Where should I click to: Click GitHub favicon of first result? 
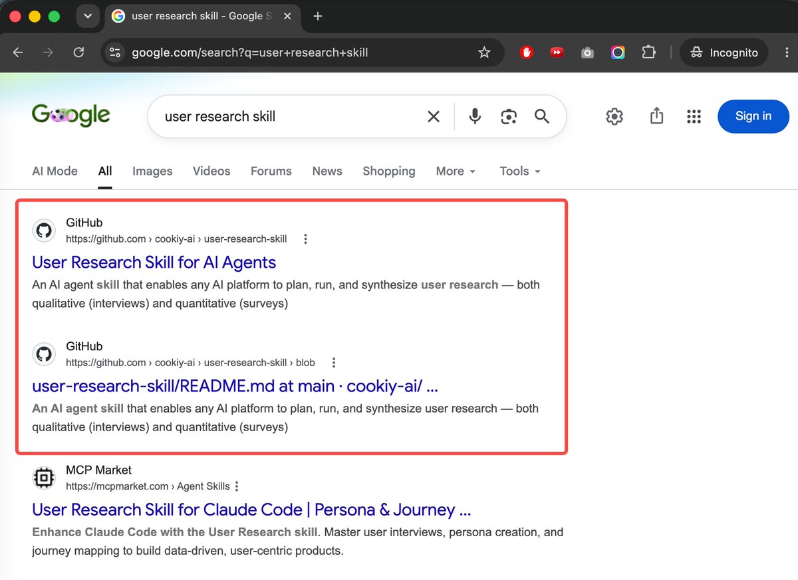44,231
